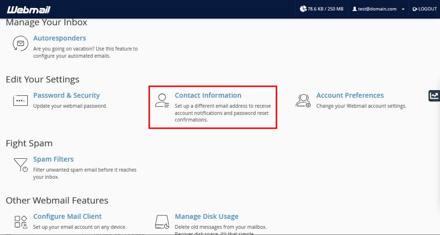Click the Account Preferences gear-person icon
This screenshot has width=440, height=235.
(303, 101)
